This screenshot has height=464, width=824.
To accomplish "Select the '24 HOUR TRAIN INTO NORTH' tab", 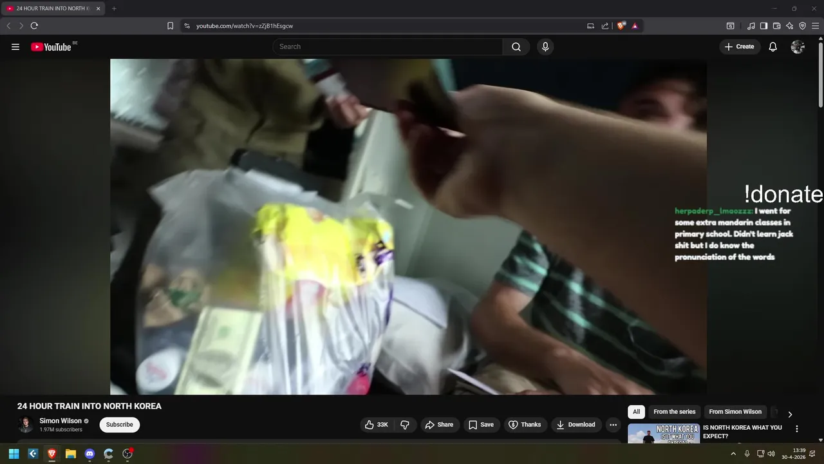I will (x=53, y=8).
